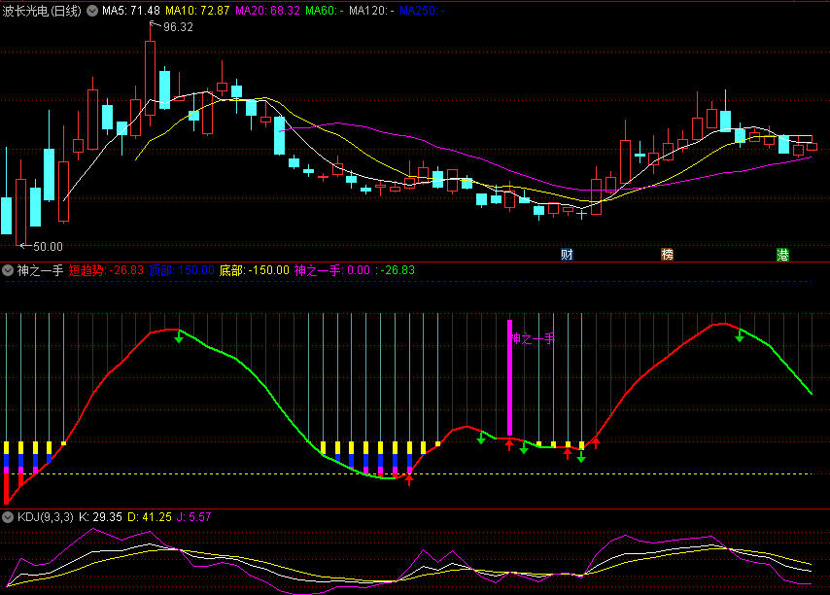
Task: Select the MA20: 68.32 label
Action: pos(267,11)
